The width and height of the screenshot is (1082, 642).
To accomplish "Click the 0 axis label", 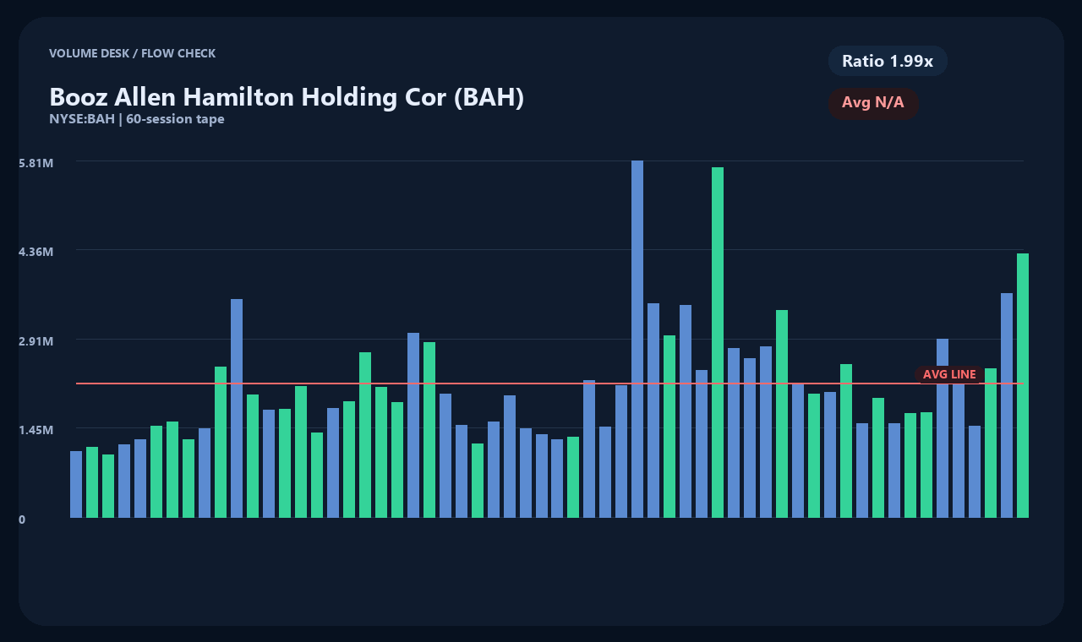I will 22,520.
